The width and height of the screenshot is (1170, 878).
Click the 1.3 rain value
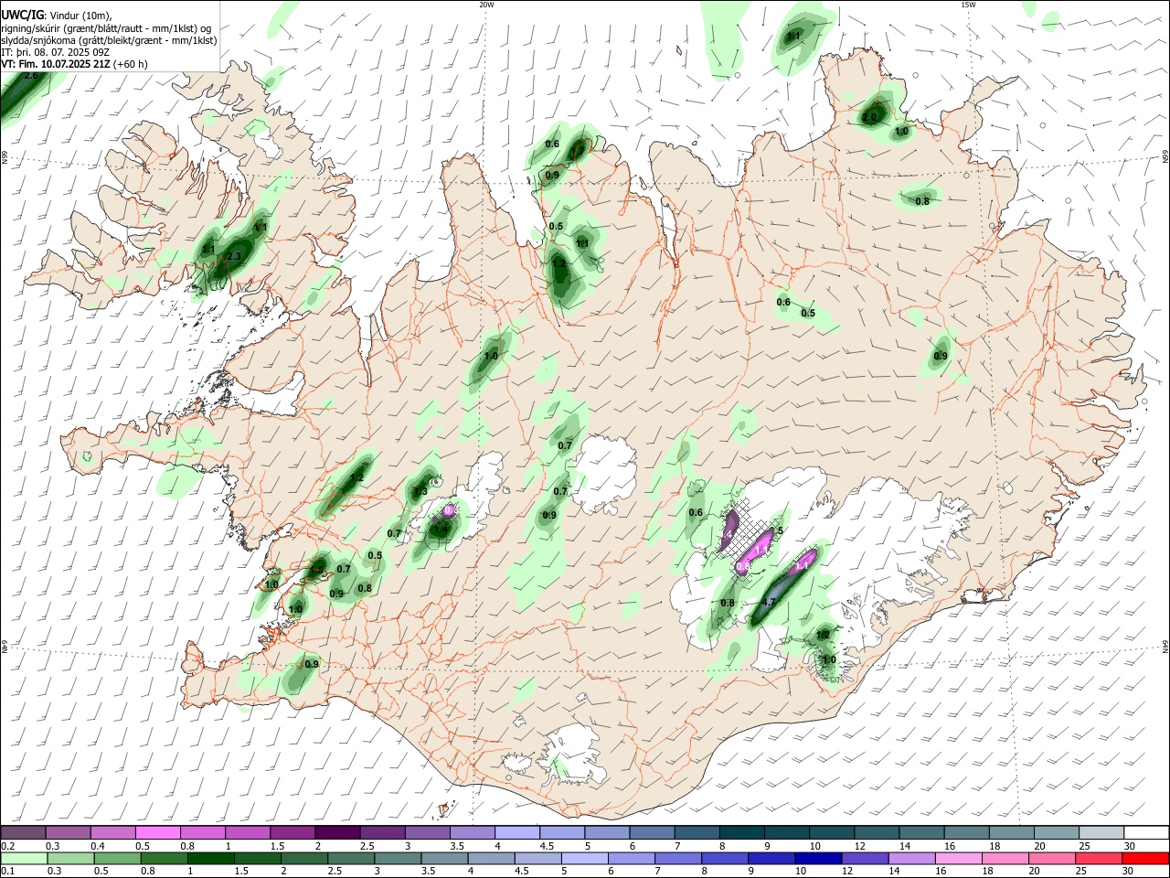click(x=420, y=492)
